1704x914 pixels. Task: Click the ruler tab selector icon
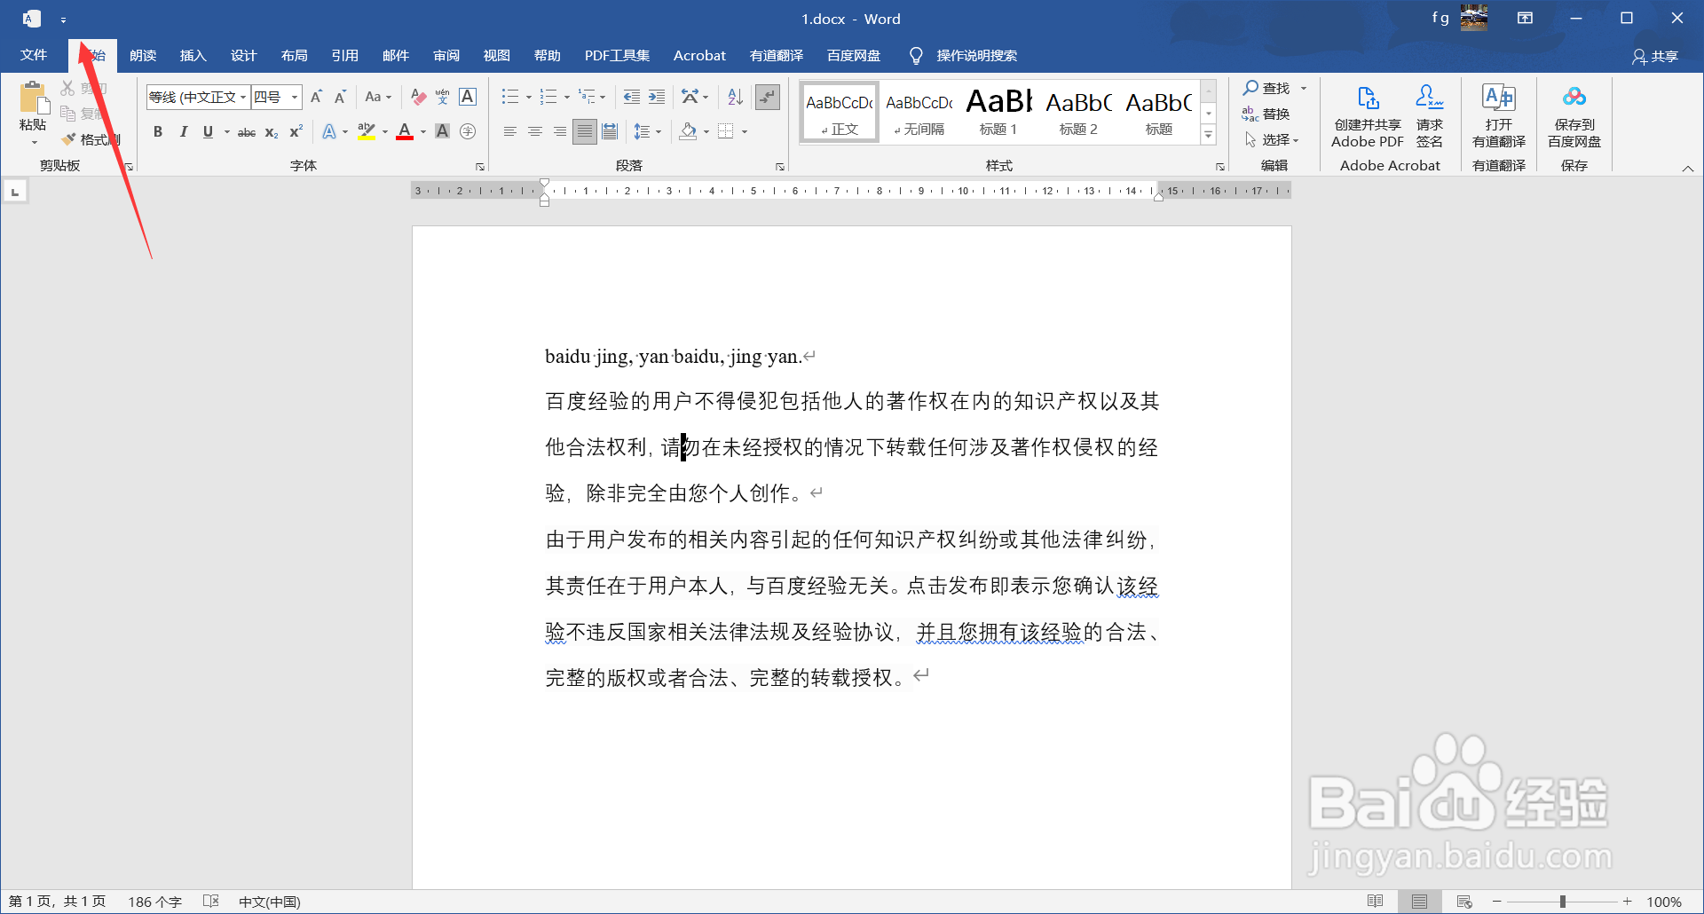(15, 191)
